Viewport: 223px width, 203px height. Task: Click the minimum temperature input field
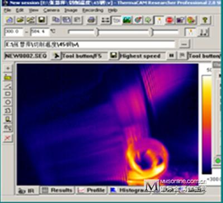coord(14,32)
